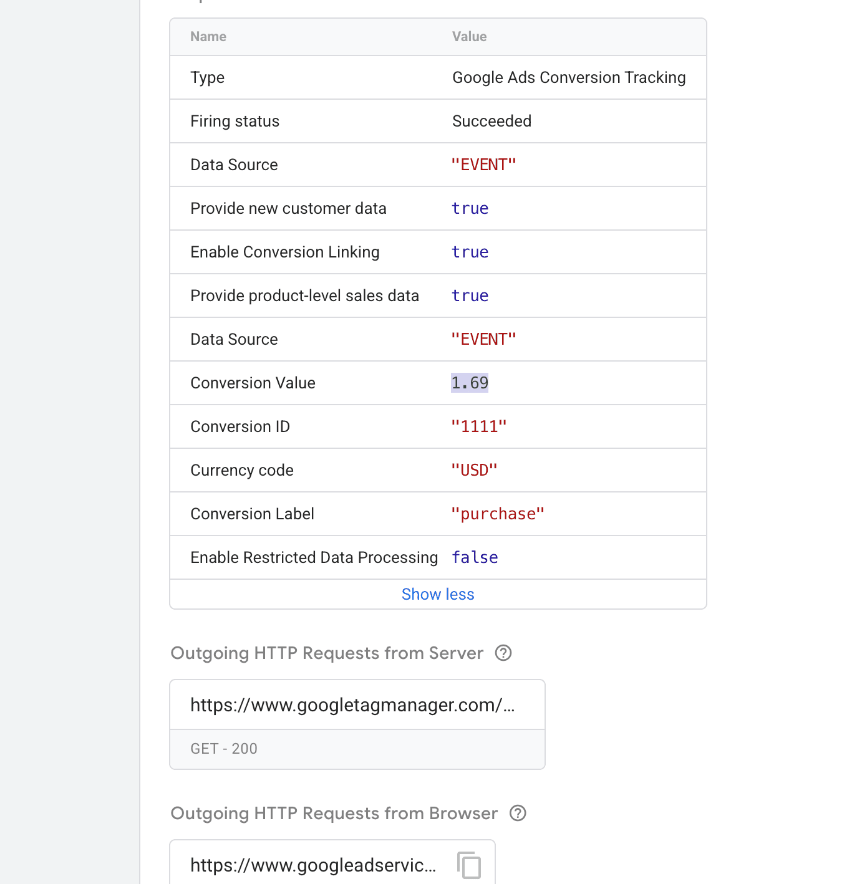
Task: Click the Provide product-level sales data row
Action: click(304, 295)
